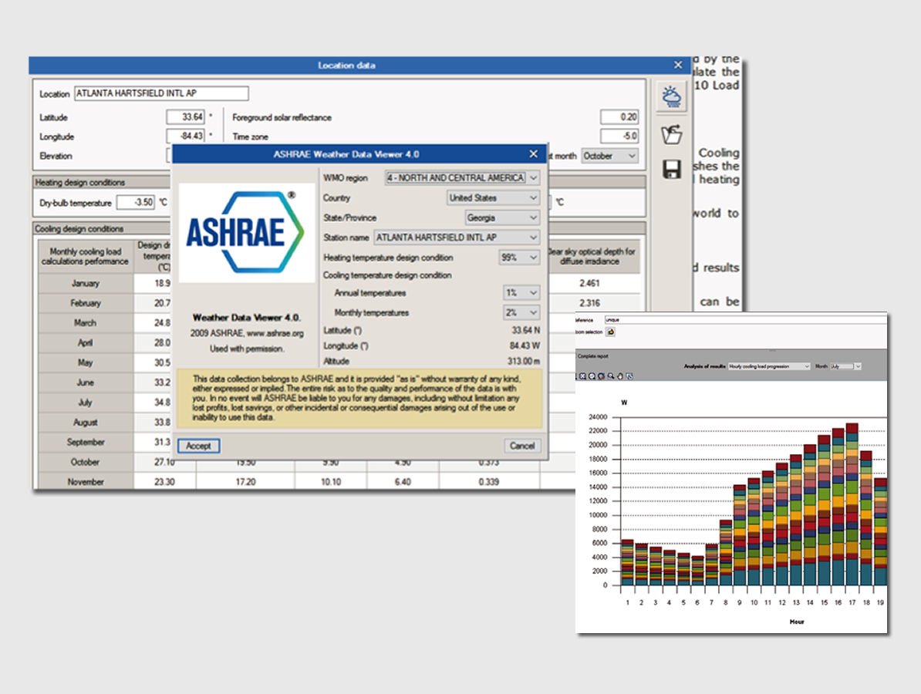Click the Accept button
Screen dimensions: 921x694
pyautogui.click(x=198, y=446)
